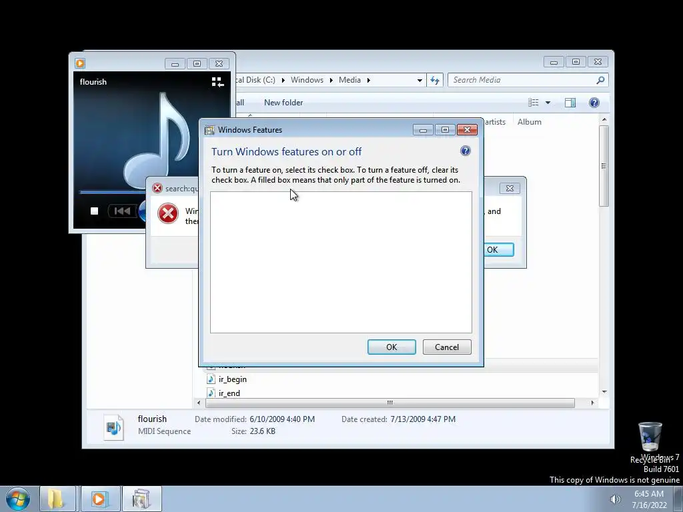Expand arrow after Media breadcrumb
Viewport: 683px width, 512px height.
368,80
